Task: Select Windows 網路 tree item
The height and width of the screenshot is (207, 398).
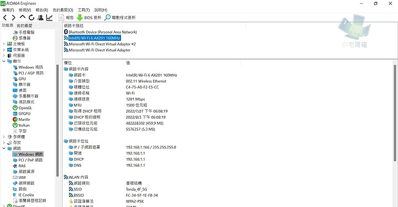Action: [x=28, y=154]
